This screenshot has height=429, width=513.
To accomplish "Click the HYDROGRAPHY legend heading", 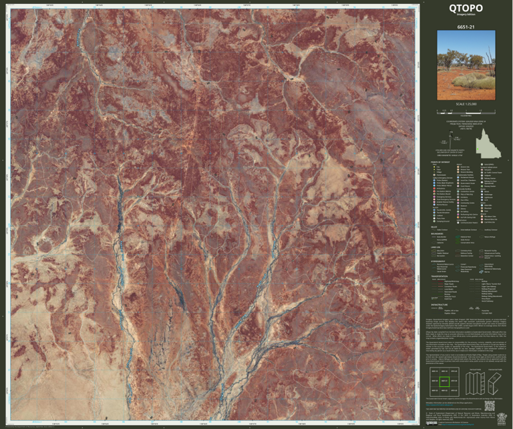I will pyautogui.click(x=438, y=262).
